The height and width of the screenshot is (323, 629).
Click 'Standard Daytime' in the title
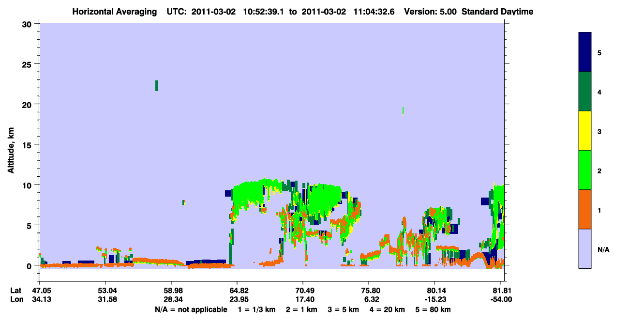coord(497,12)
